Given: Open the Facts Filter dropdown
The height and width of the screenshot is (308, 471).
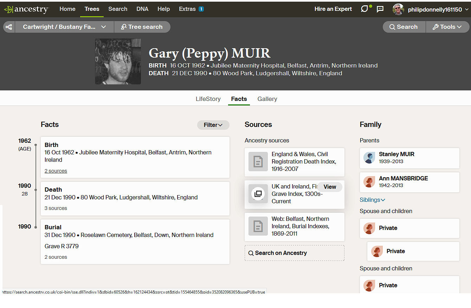Looking at the screenshot, I should tap(213, 125).
